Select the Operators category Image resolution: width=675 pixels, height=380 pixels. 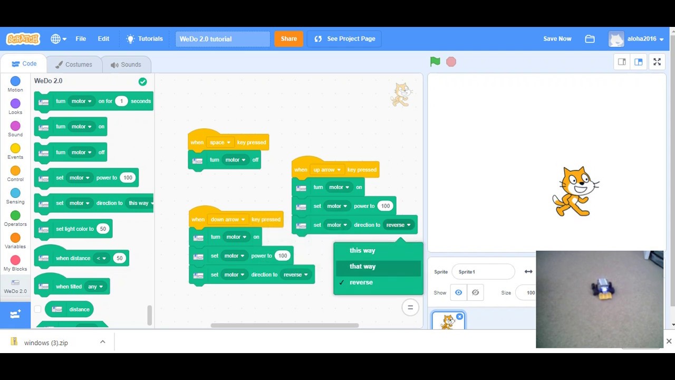pos(15,218)
